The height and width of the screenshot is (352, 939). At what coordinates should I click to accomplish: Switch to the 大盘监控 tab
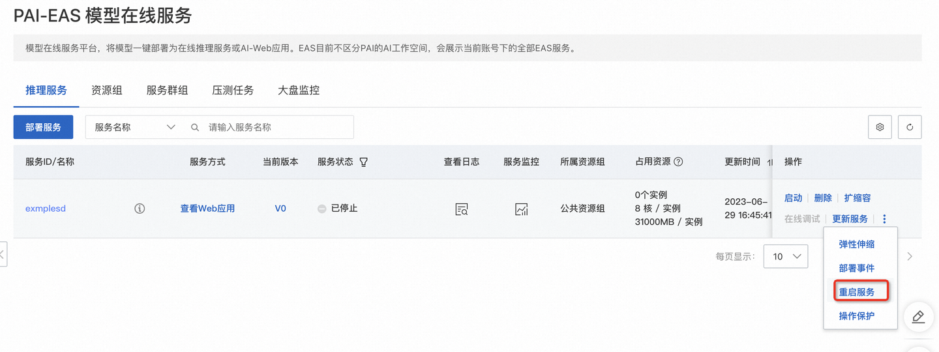point(299,91)
